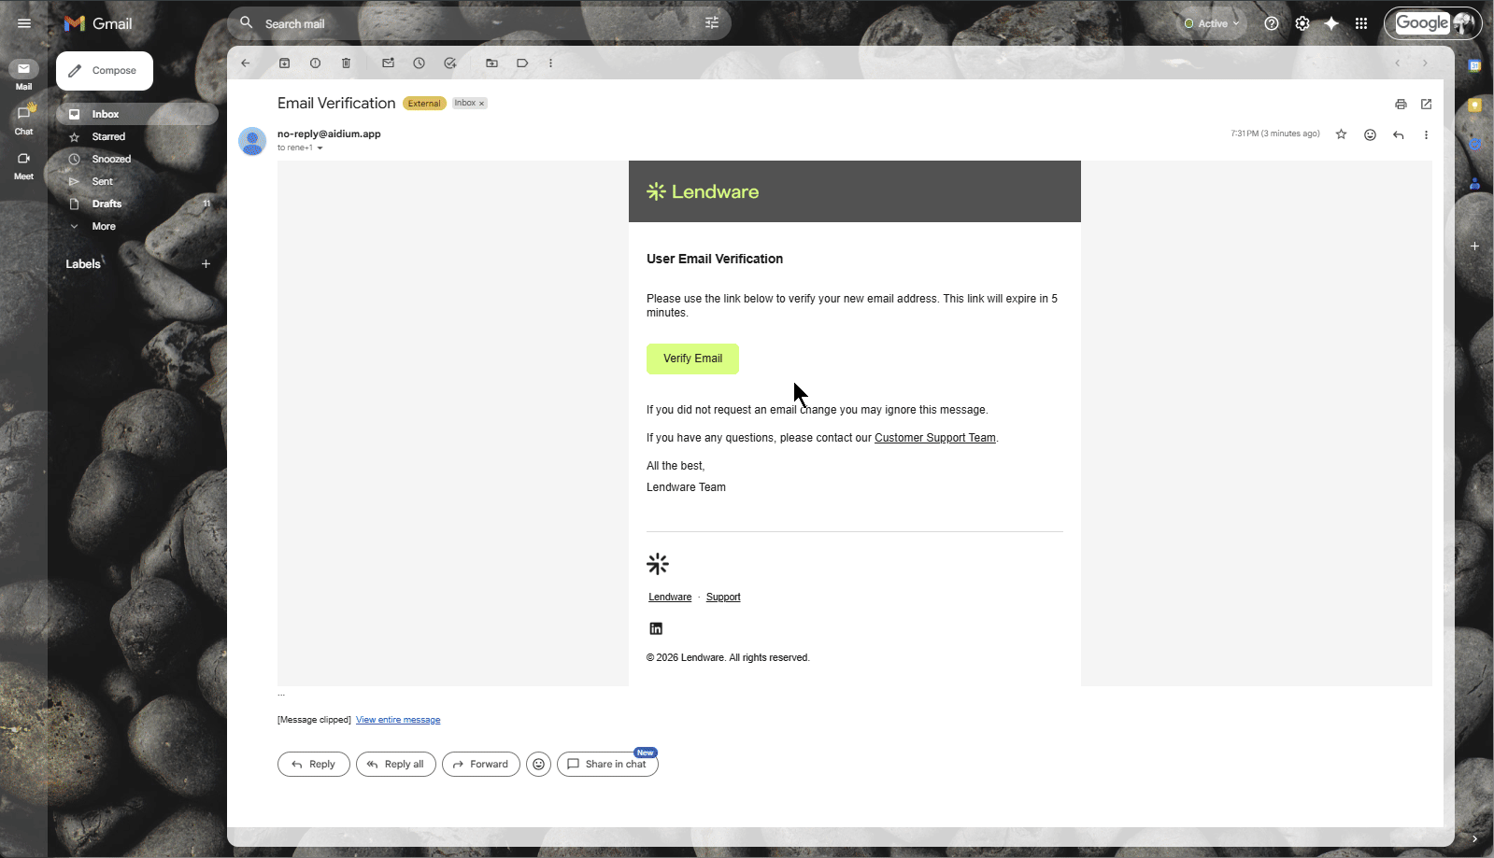
Task: Click the sender avatar picture
Action: click(252, 141)
